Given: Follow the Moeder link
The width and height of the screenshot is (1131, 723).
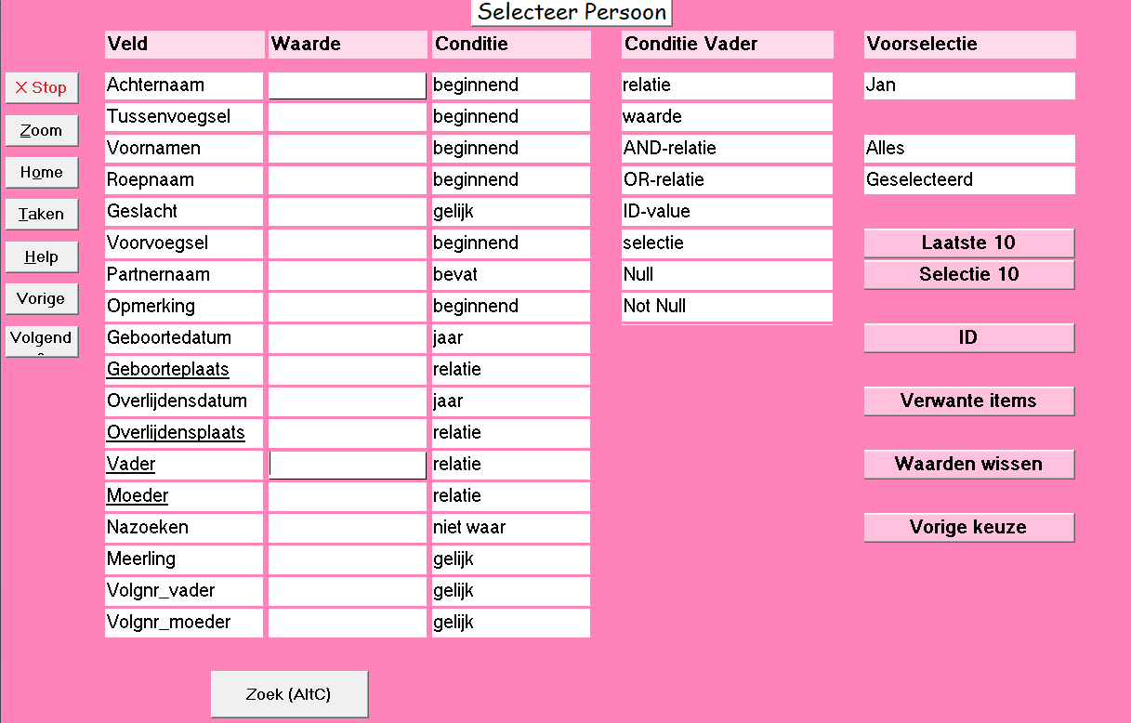Looking at the screenshot, I should click(x=138, y=495).
